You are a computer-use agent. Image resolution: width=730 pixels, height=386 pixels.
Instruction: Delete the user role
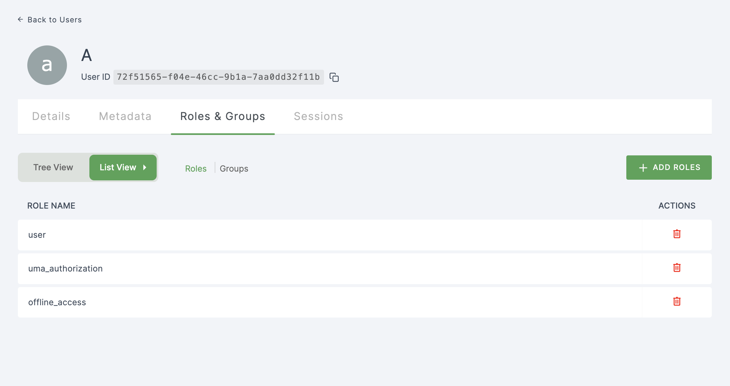pyautogui.click(x=677, y=234)
